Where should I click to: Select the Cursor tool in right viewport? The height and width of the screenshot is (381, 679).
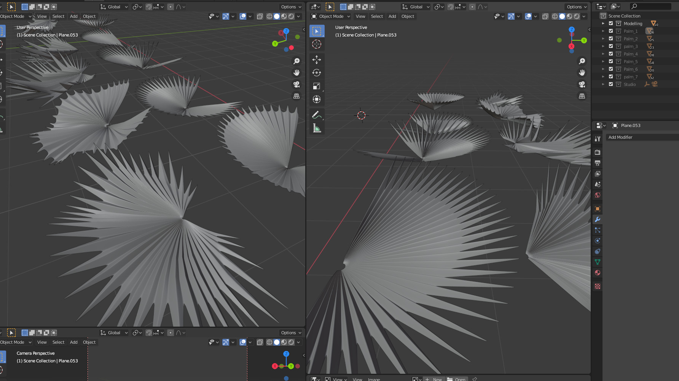tap(316, 44)
